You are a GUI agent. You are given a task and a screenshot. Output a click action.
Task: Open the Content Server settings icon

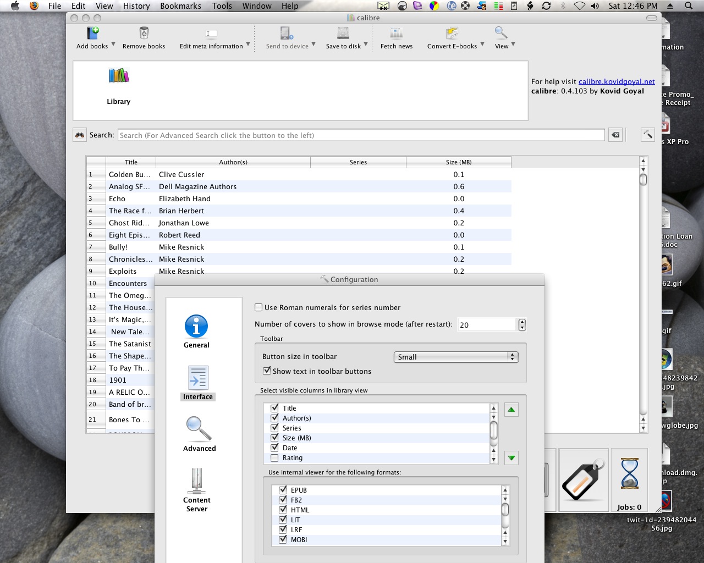pos(196,482)
